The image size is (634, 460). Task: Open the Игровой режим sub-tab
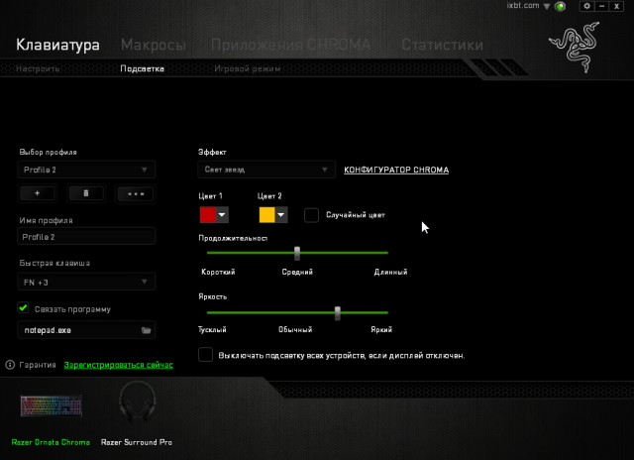click(248, 69)
